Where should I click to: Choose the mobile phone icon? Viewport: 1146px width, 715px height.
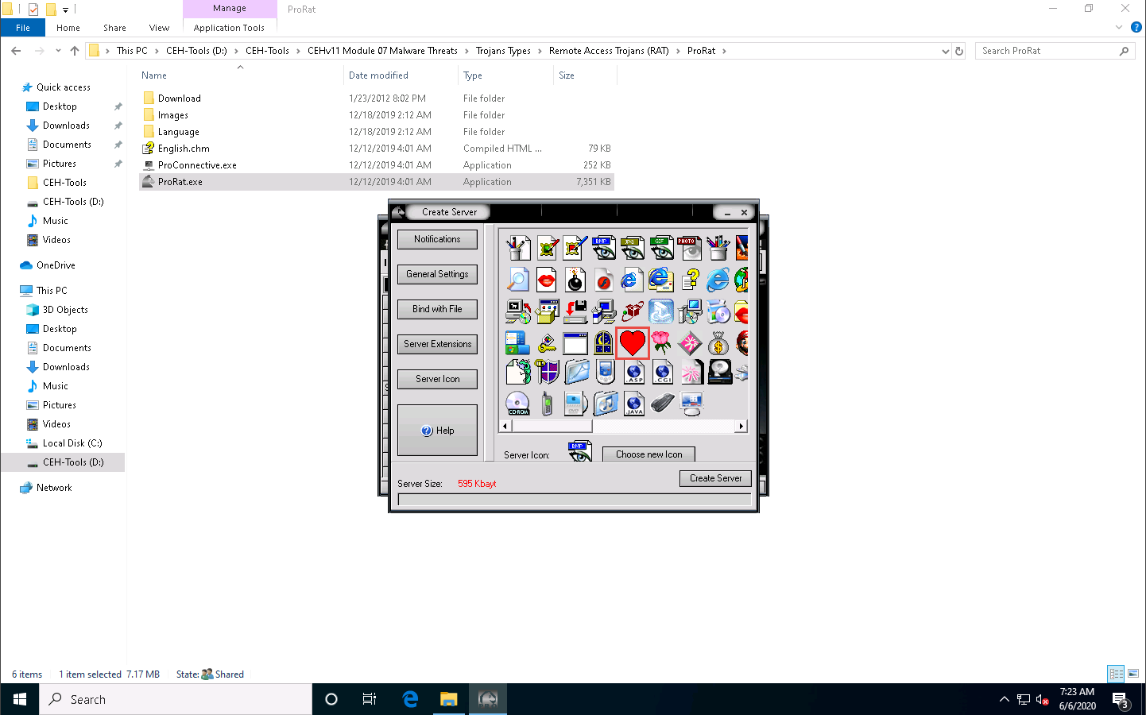[547, 404]
